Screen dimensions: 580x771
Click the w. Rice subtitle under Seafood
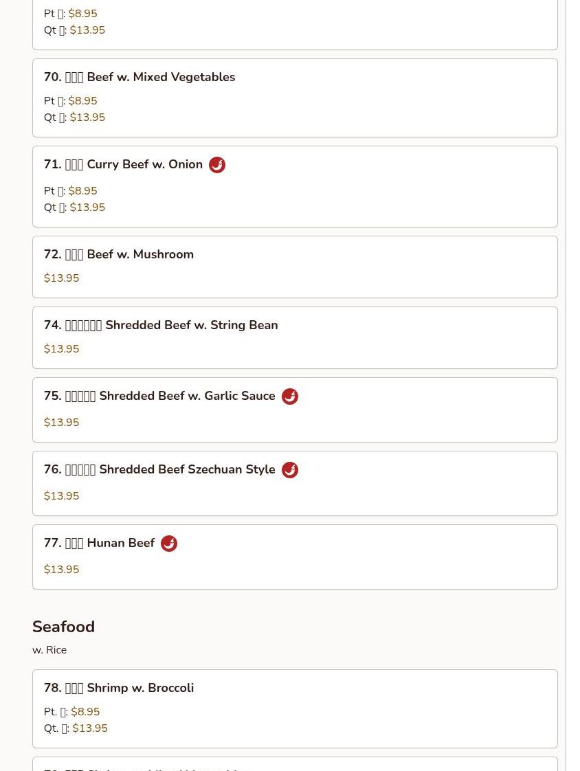pos(49,650)
